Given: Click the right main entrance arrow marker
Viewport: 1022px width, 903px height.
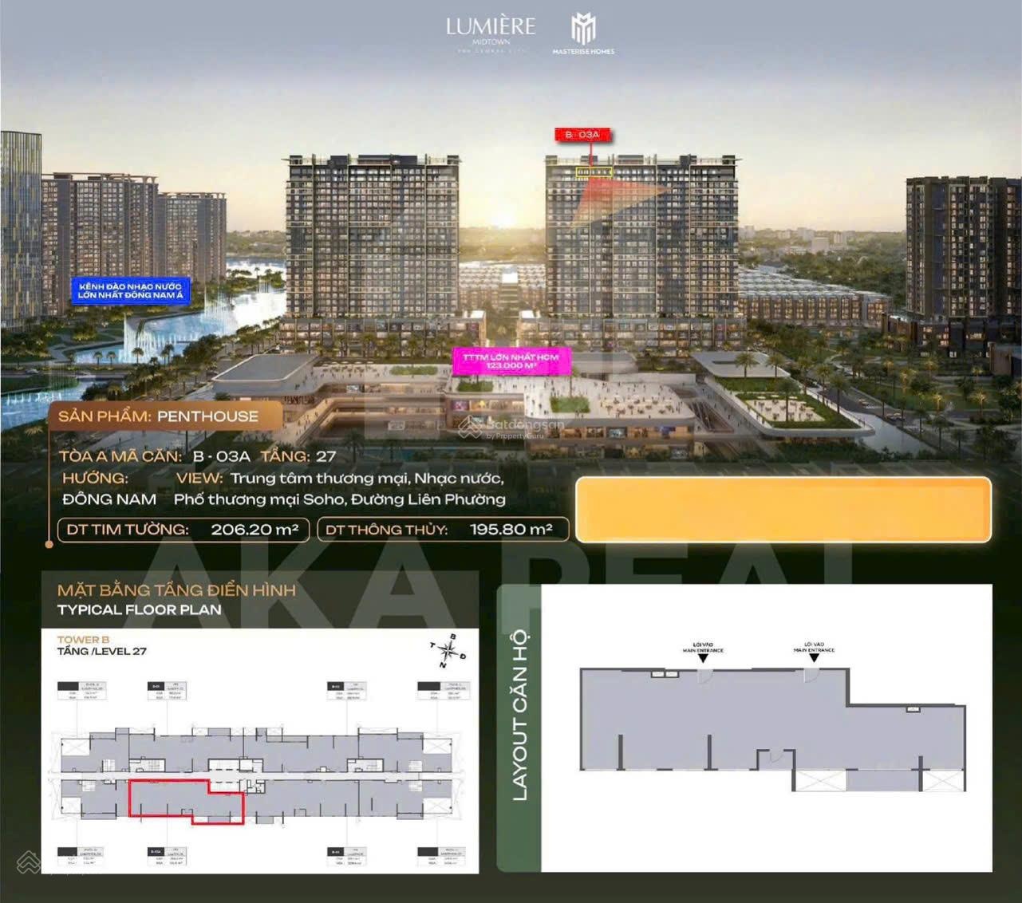Looking at the screenshot, I should 814,657.
